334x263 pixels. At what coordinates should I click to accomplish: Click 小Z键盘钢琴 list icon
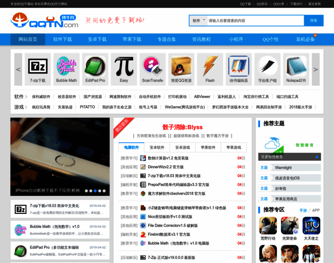[x=143, y=208]
